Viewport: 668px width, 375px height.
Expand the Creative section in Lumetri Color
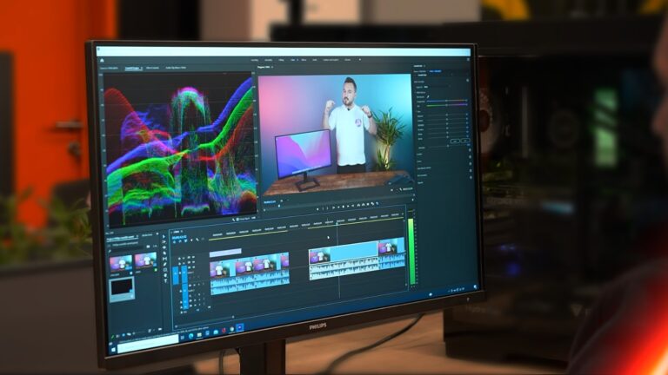[x=419, y=154]
